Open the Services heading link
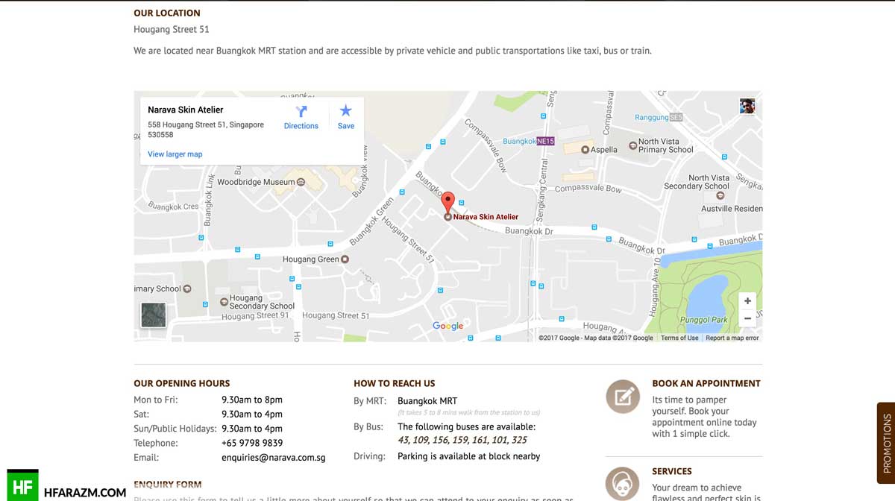895x501 pixels. [672, 471]
